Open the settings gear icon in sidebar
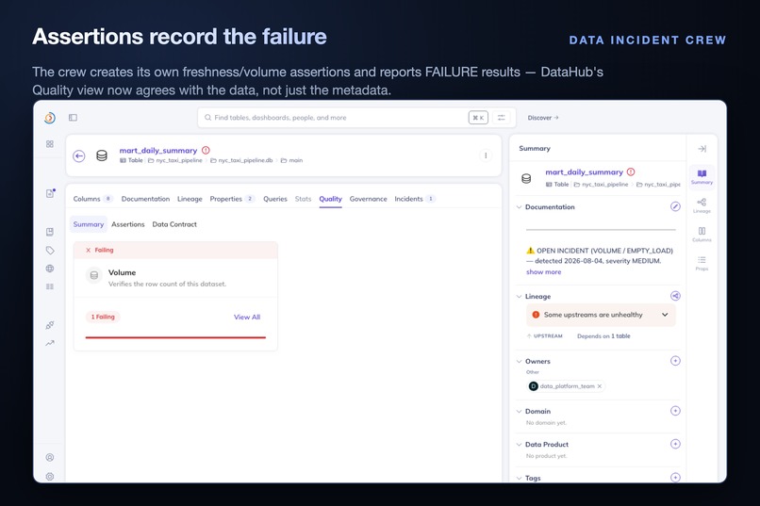Viewport: 760px width, 506px height. click(49, 477)
